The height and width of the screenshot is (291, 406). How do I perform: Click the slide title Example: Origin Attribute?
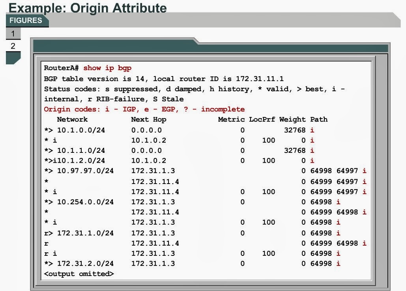pyautogui.click(x=89, y=8)
